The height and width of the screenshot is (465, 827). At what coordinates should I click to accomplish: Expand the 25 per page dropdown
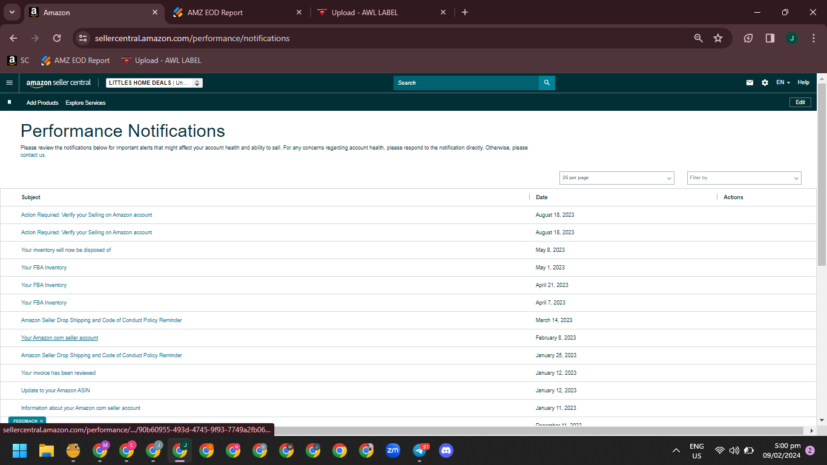[617, 178]
